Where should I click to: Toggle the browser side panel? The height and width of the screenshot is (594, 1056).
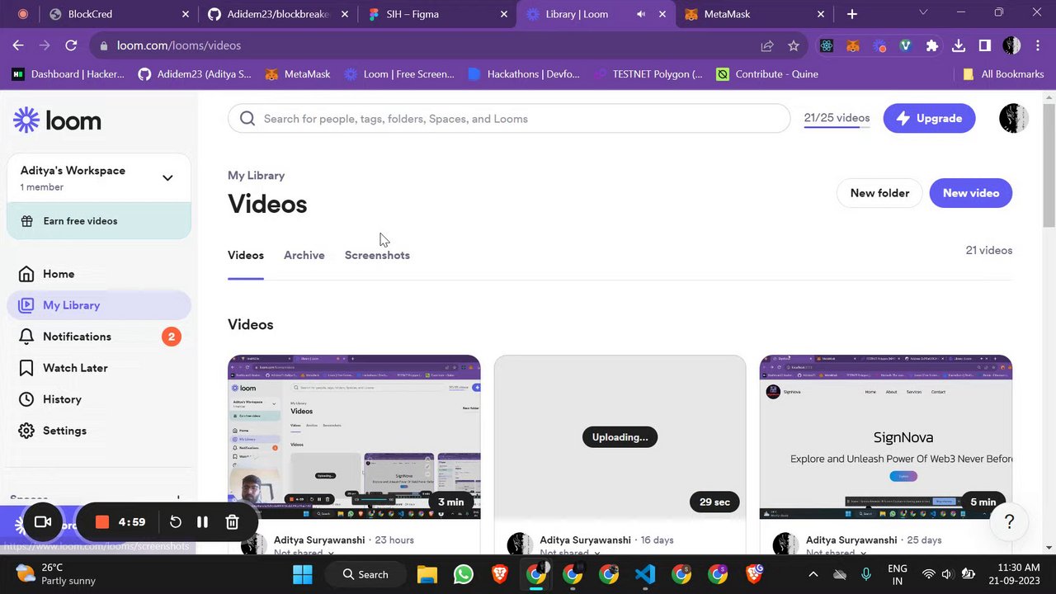985,45
